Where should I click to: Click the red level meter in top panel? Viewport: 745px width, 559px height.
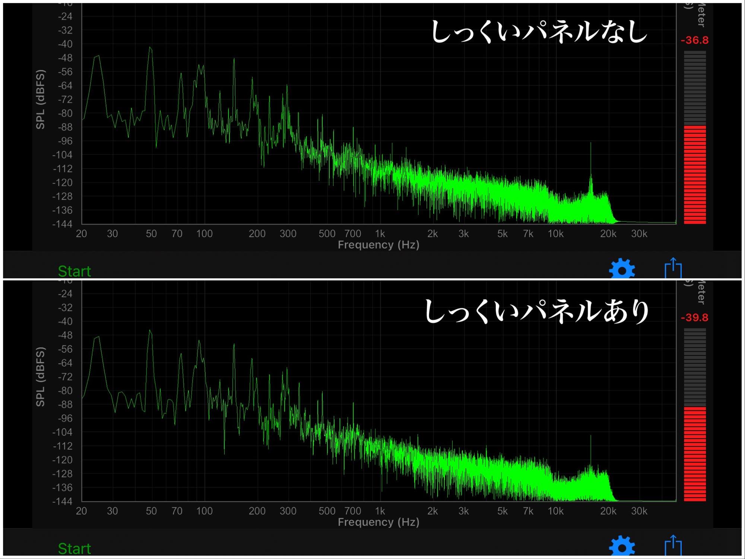(695, 174)
